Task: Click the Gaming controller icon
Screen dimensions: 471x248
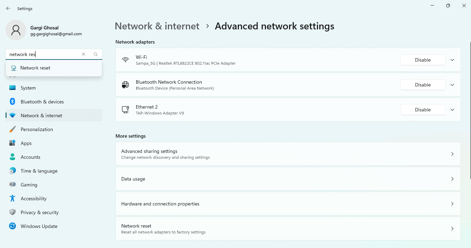Action: [x=12, y=185]
